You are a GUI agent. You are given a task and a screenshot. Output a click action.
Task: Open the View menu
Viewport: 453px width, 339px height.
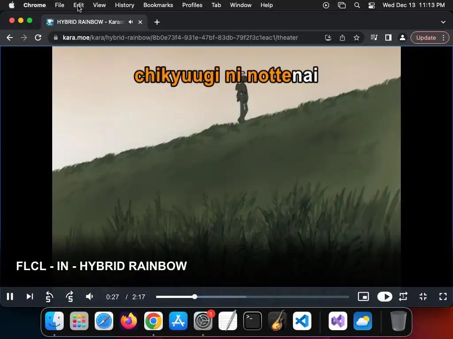(x=100, y=5)
